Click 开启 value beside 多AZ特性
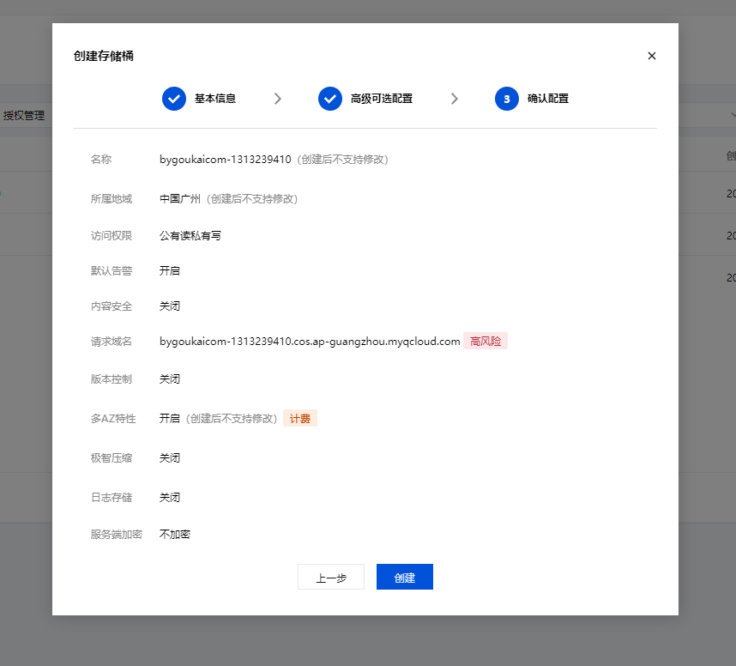 [170, 419]
